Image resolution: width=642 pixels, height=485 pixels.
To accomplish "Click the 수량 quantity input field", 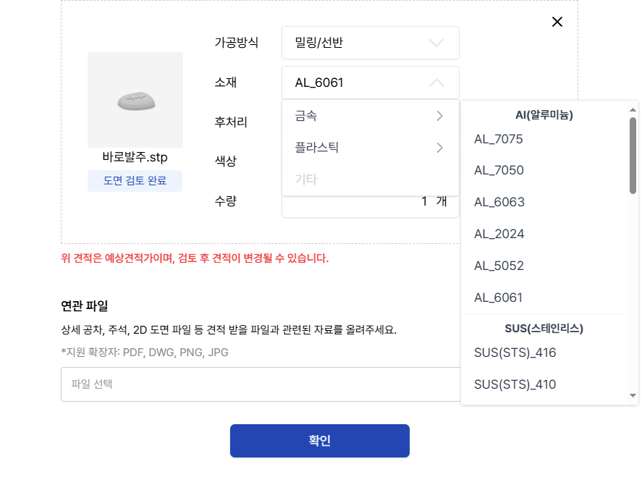I will (x=370, y=202).
